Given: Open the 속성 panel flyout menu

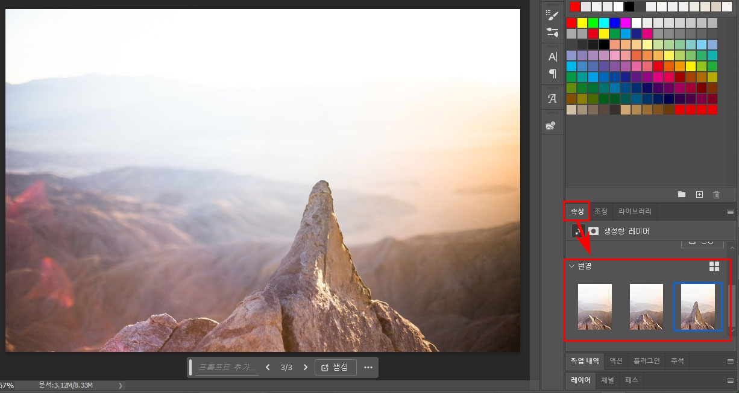Looking at the screenshot, I should click(731, 212).
